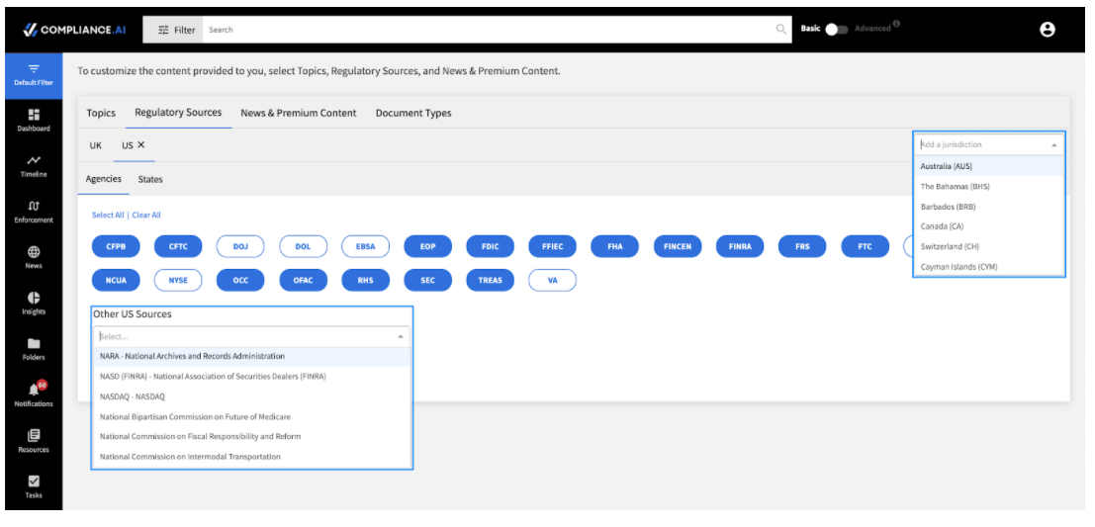The width and height of the screenshot is (1095, 527).
Task: Enable the DOL agency pill
Action: [303, 246]
